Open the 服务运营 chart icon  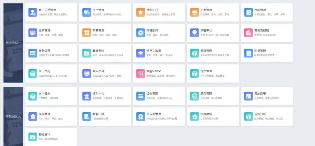[x=33, y=53]
